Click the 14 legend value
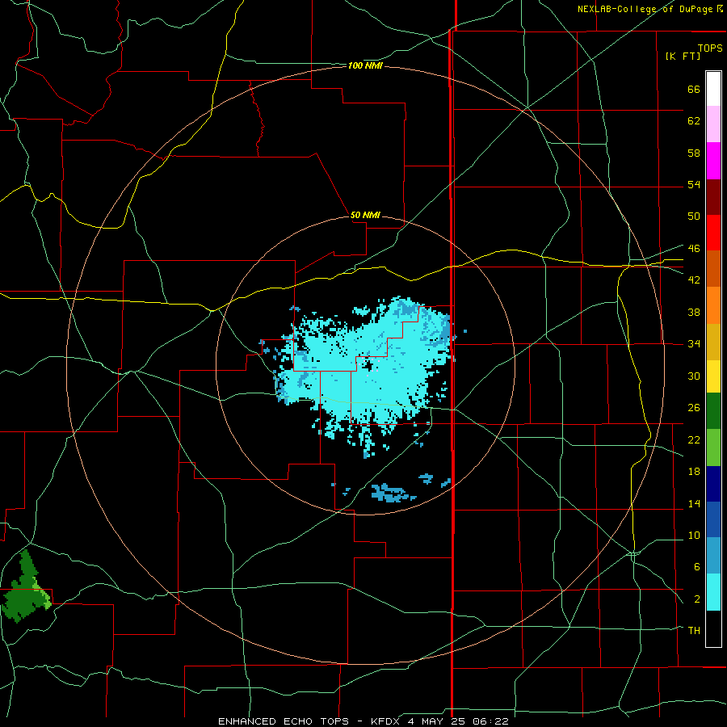 (694, 503)
